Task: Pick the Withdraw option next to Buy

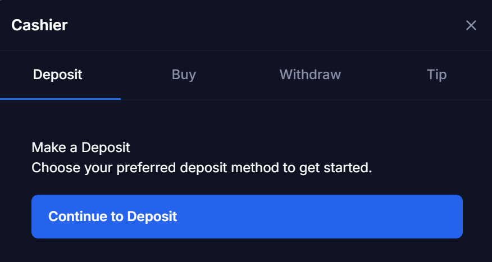Action: click(x=310, y=75)
